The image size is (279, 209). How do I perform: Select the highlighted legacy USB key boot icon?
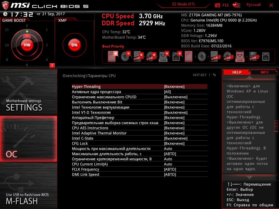(x=240, y=56)
